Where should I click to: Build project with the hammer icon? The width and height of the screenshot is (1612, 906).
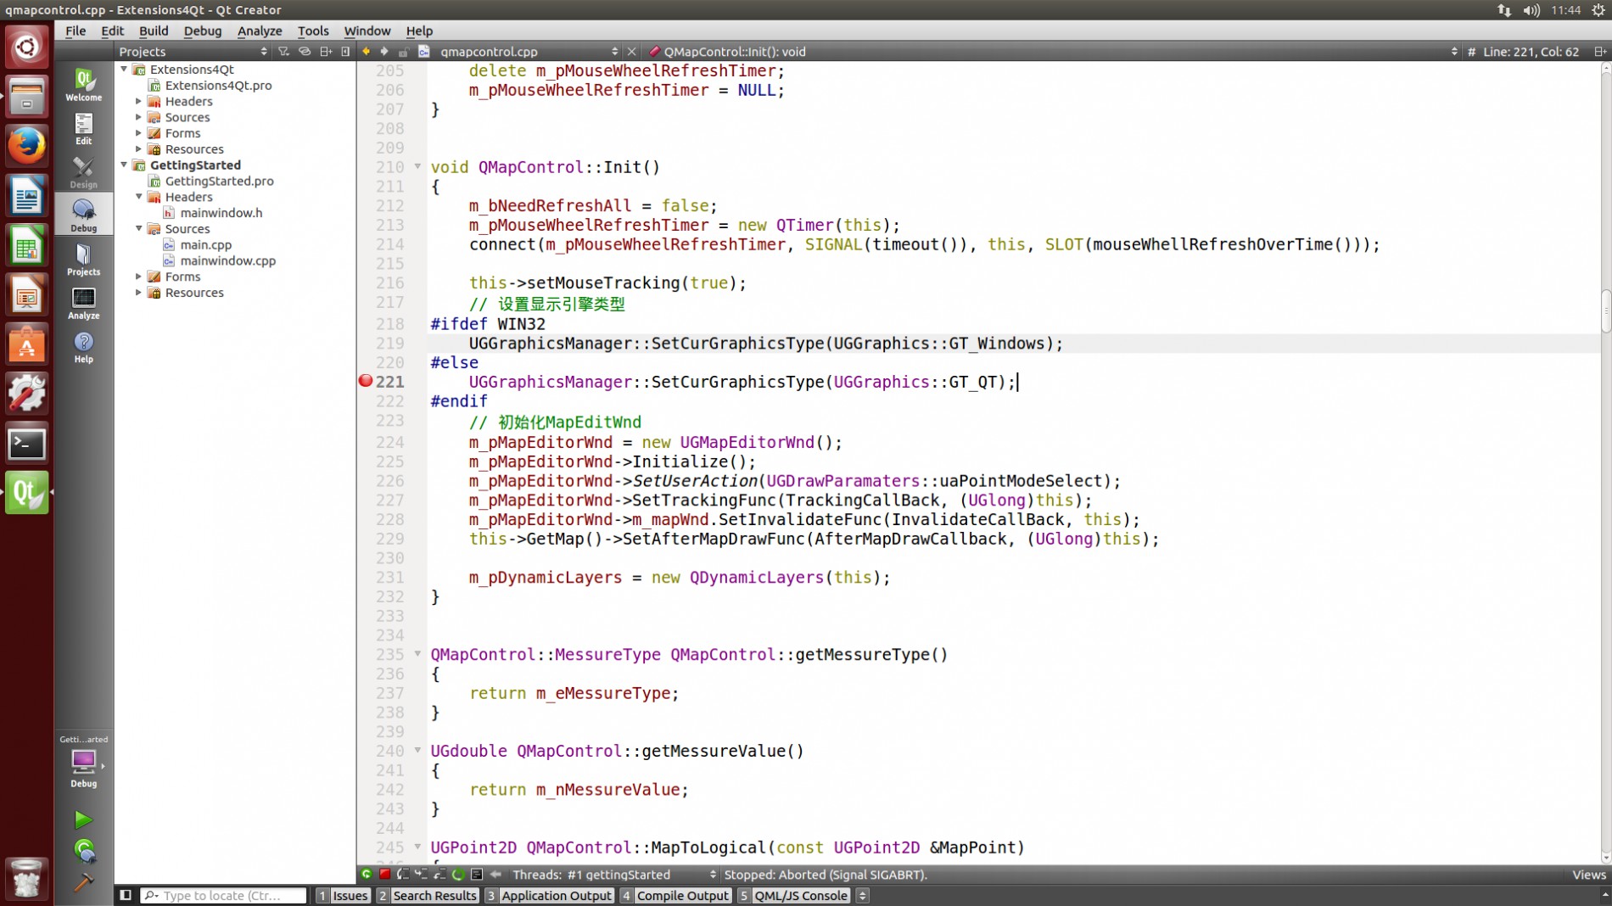83,882
